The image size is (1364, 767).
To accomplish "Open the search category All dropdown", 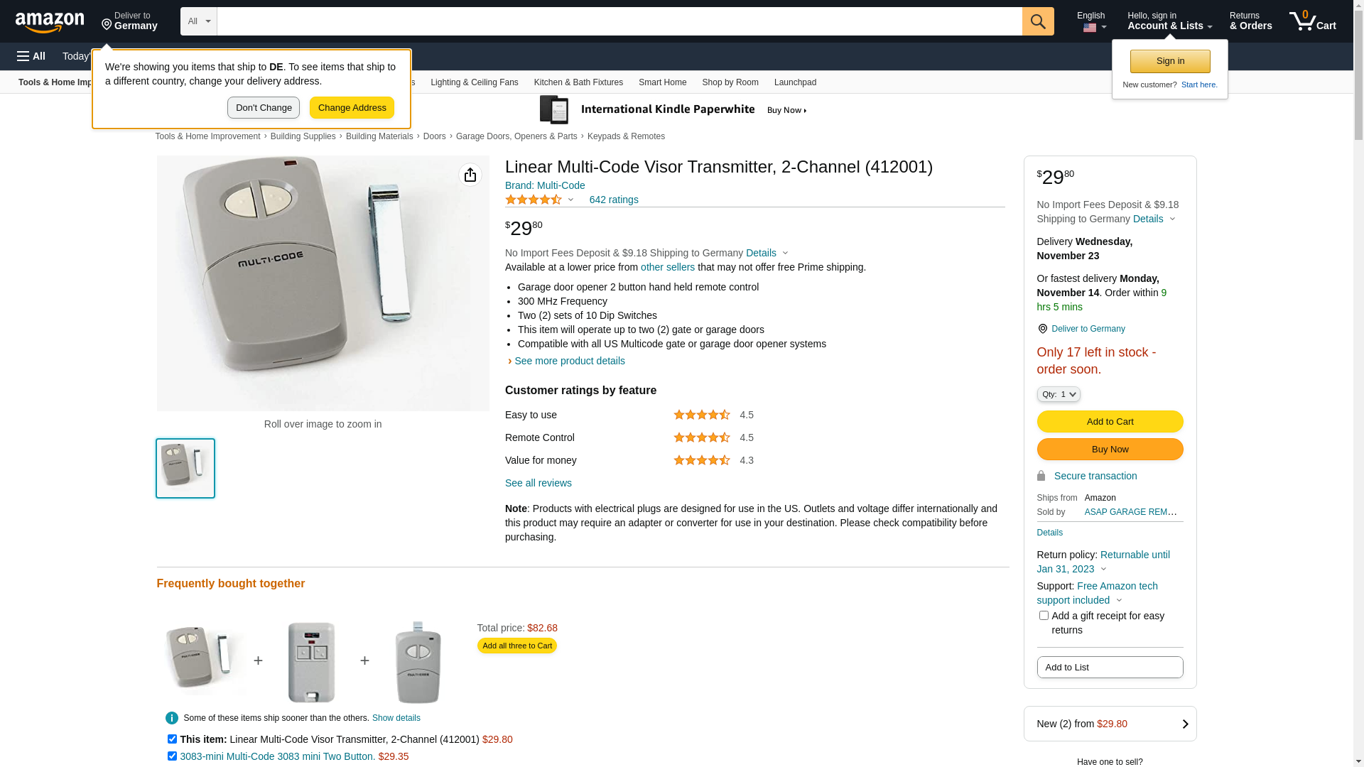I will pyautogui.click(x=198, y=21).
